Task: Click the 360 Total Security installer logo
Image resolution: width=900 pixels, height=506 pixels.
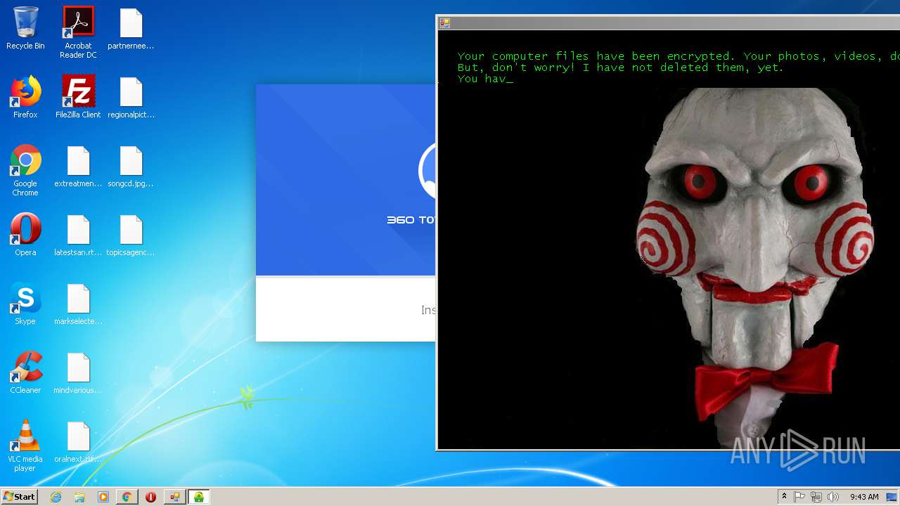Action: coord(427,171)
